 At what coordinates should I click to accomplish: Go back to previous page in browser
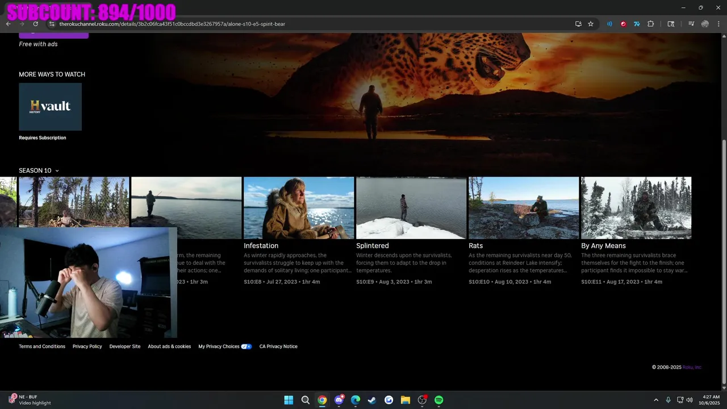tap(9, 24)
